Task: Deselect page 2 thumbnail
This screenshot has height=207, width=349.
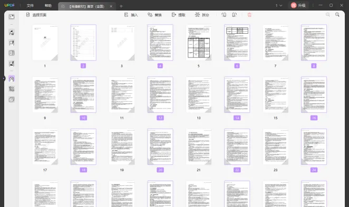Action: click(x=83, y=43)
